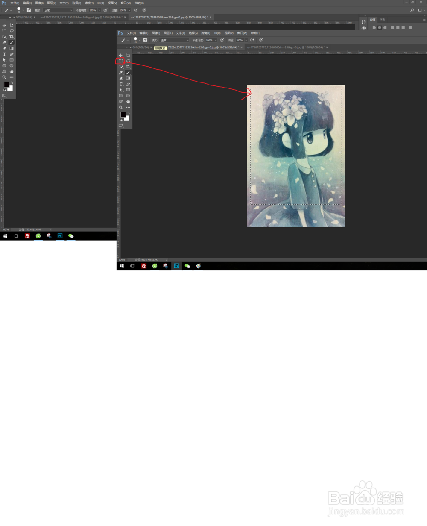Select Rectangular Marquee tool in front window
The width and height of the screenshot is (427, 526).
(120, 61)
